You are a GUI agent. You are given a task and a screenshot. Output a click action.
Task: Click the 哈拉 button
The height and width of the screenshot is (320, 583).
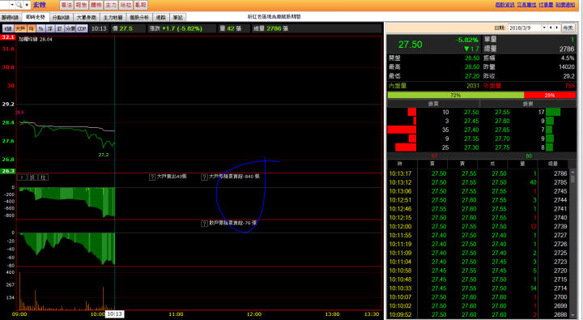point(126,5)
